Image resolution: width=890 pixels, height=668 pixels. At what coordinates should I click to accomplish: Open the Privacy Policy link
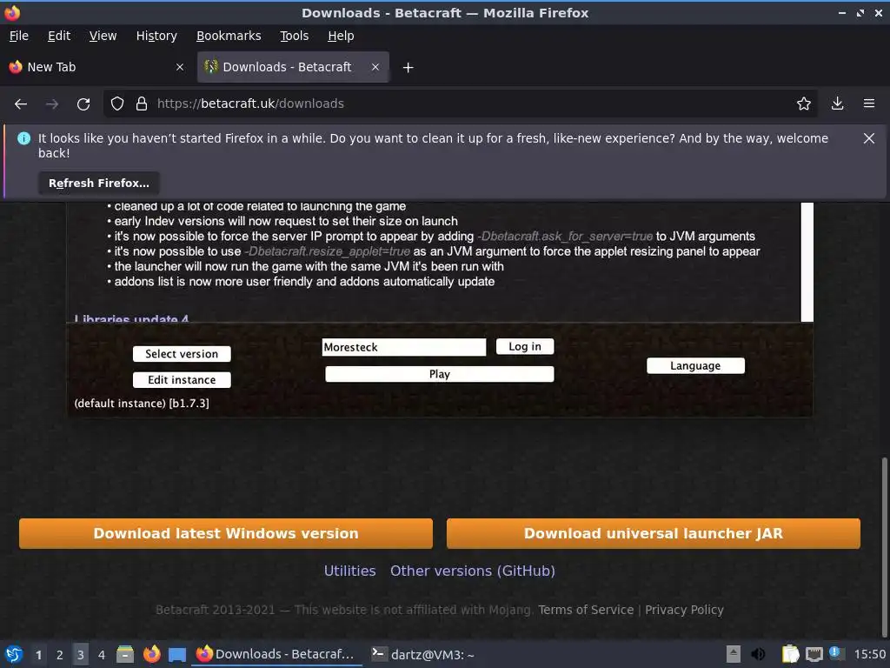[685, 610]
